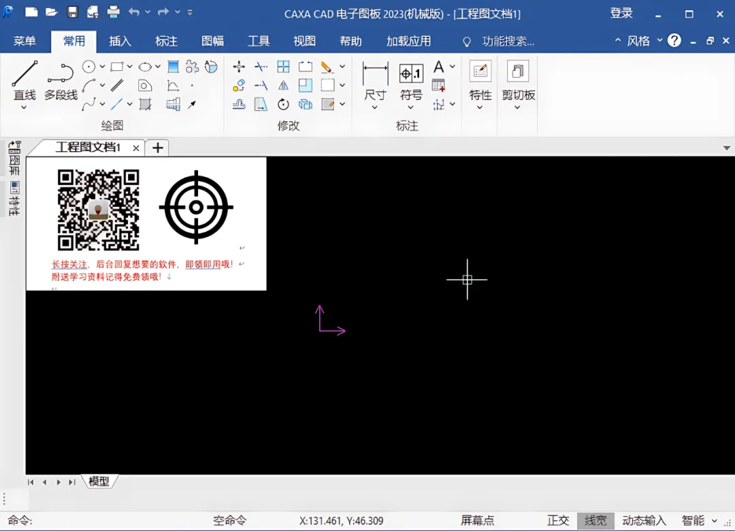Switch to the 视图 ribbon tab
The image size is (735, 531).
(304, 42)
